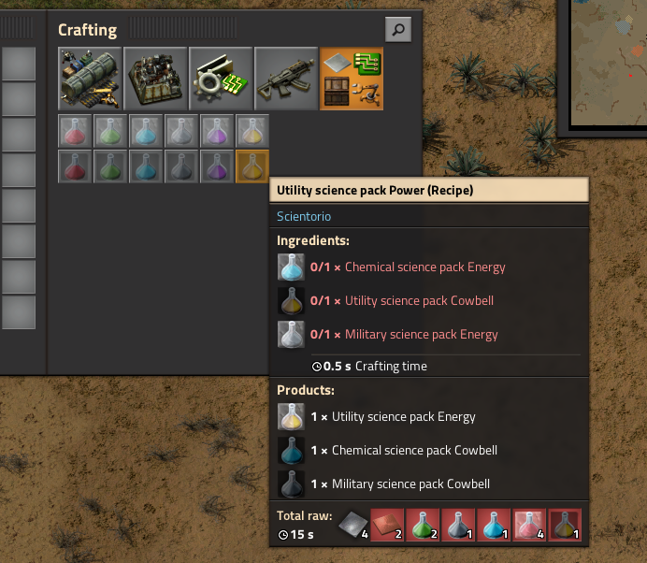647x563 pixels.
Task: Click the dark gray military science pack recipe
Action: [181, 166]
